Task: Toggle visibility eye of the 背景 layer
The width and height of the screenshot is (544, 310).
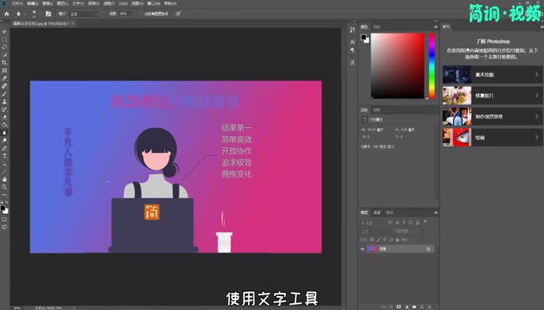Action: click(364, 250)
